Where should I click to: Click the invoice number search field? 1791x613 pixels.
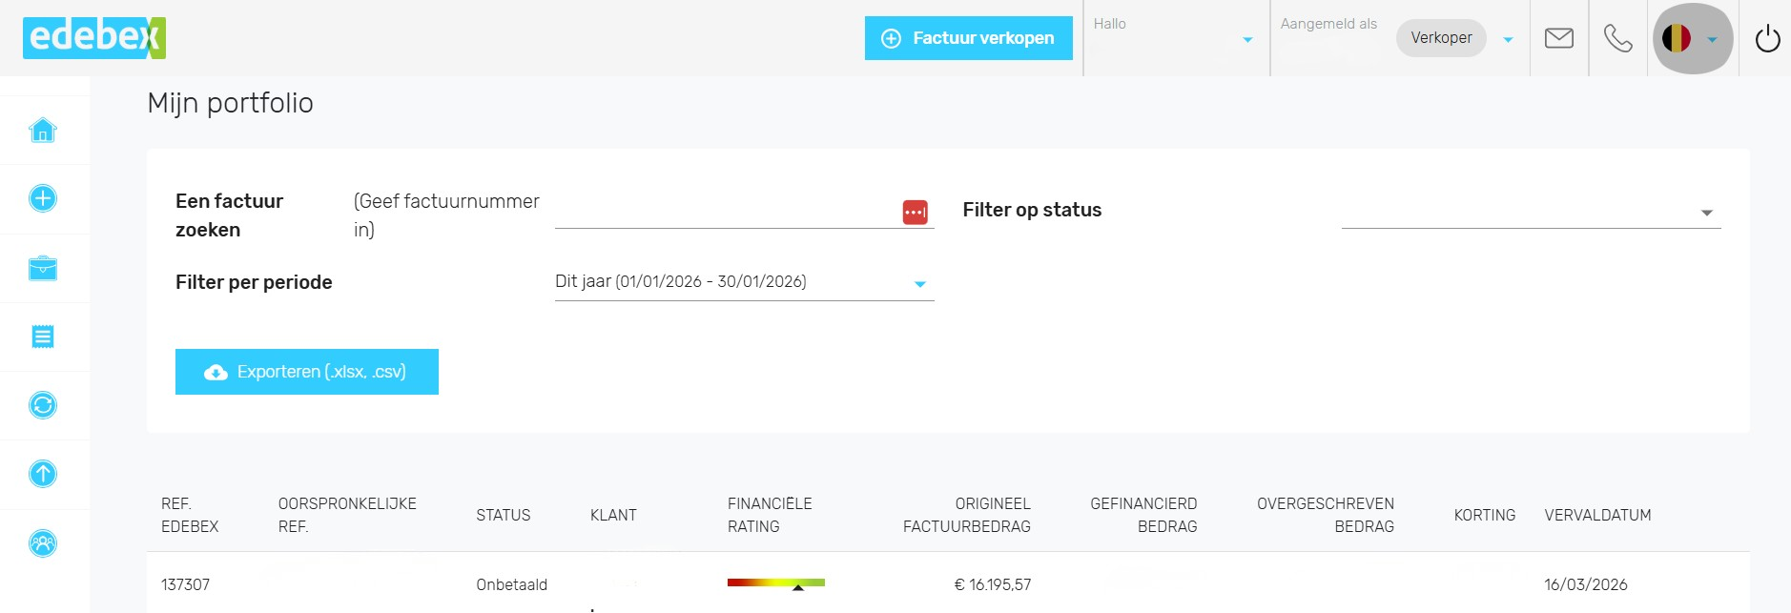[x=725, y=212]
